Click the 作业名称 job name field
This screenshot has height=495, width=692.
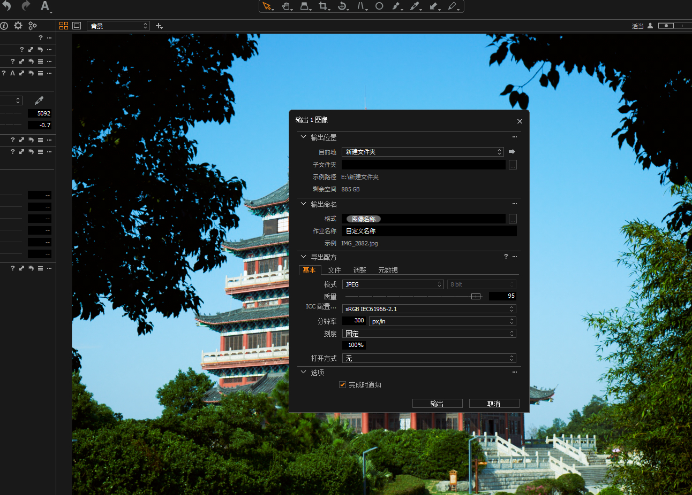click(429, 231)
